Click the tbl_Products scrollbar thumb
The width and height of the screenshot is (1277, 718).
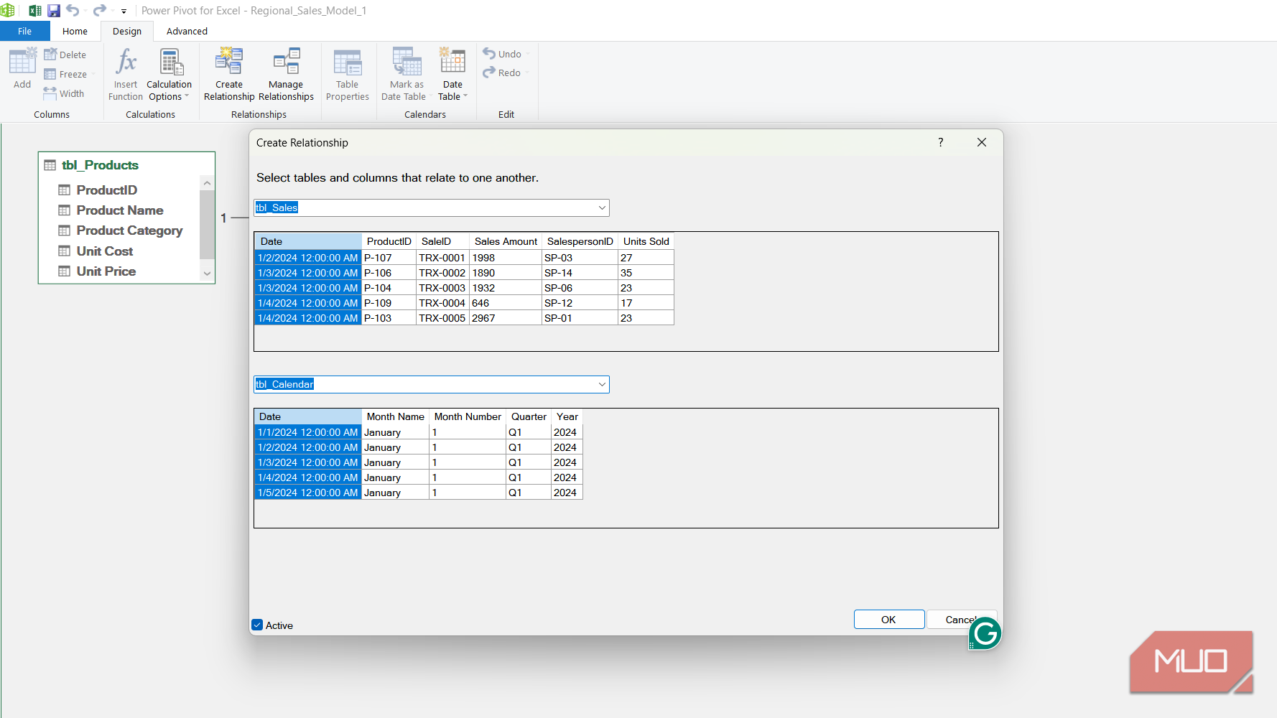(207, 224)
